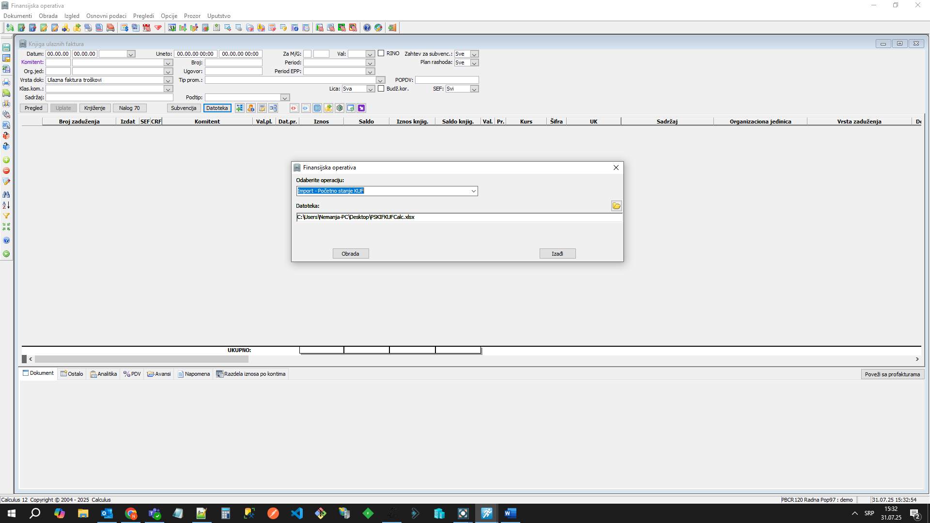The height and width of the screenshot is (523, 930).
Task: Click the binoculars search icon
Action: click(6, 194)
